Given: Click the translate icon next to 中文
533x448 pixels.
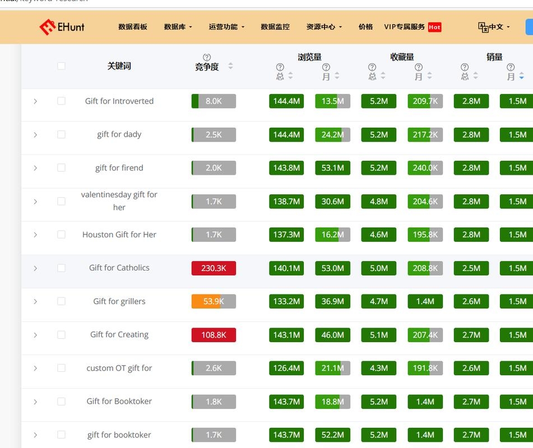Looking at the screenshot, I should [x=483, y=26].
